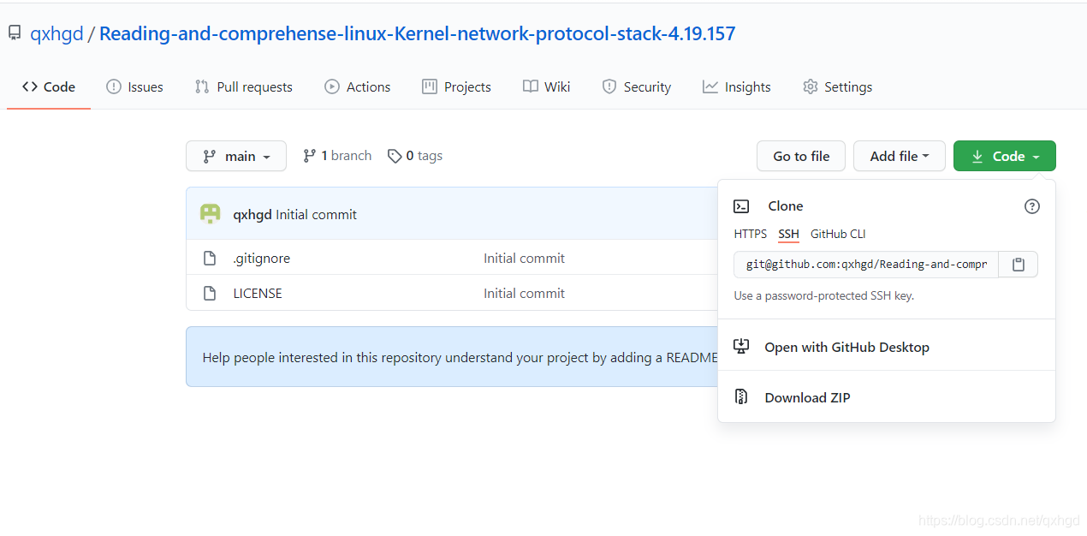Click Open with GitHub Desktop
The width and height of the screenshot is (1087, 536).
point(846,347)
